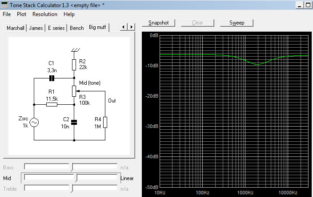Click the Zsrc AC source symbol

(34, 122)
